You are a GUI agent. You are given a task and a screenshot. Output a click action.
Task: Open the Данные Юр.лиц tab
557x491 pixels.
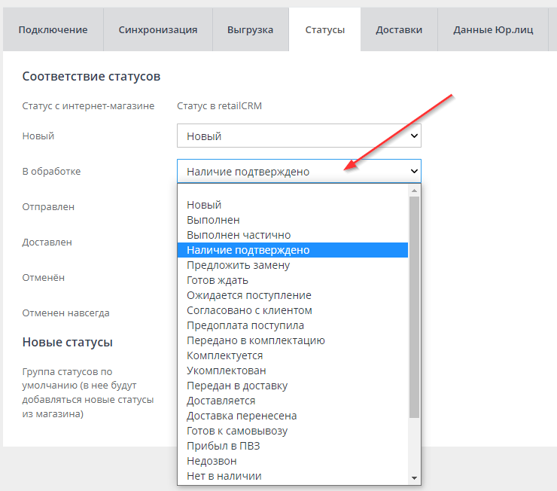tap(493, 30)
